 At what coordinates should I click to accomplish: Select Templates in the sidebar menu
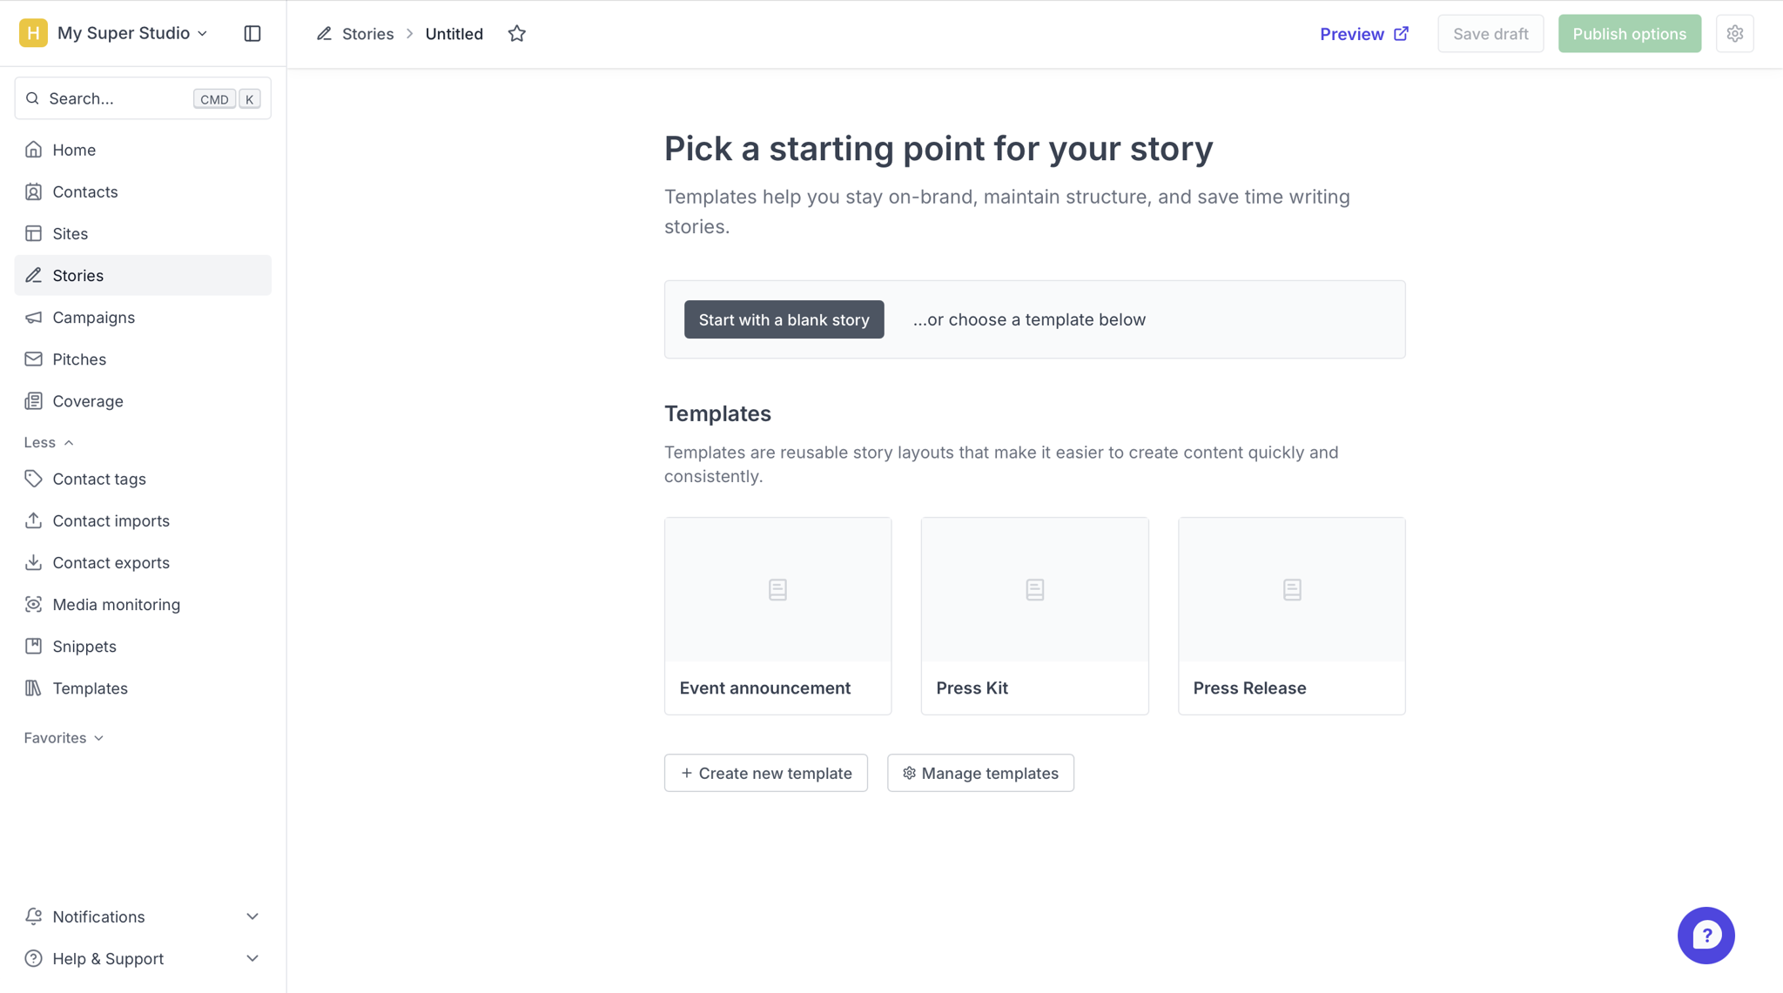click(x=90, y=688)
